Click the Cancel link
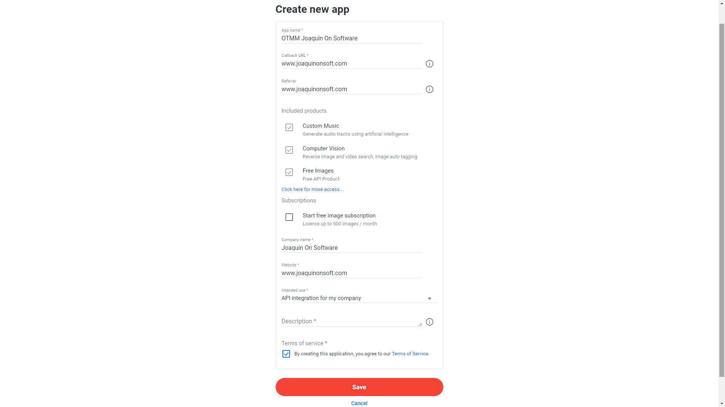The width and height of the screenshot is (725, 407). 359,403
